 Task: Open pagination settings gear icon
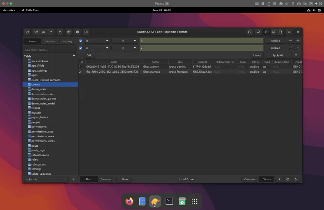click(288, 179)
